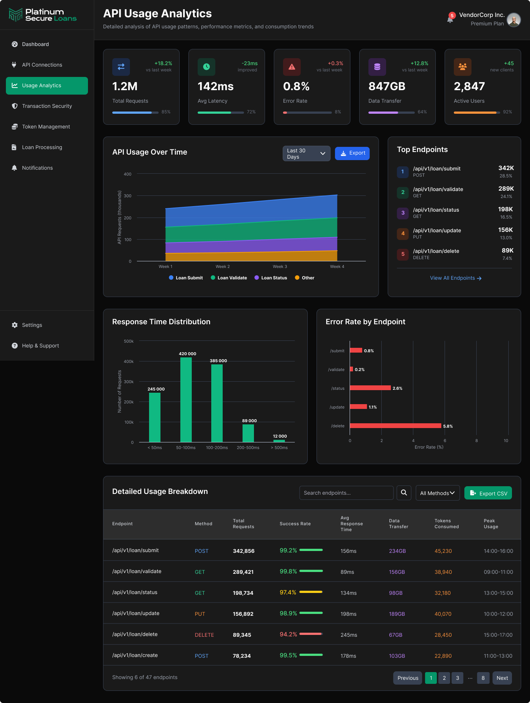The image size is (530, 703).
Task: Click the DELETE method cell
Action: 204,635
